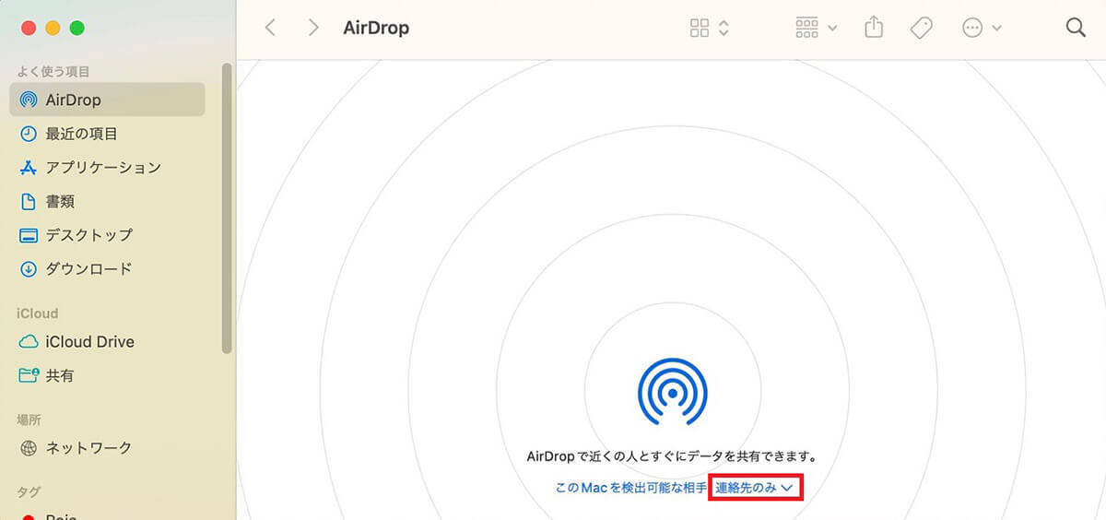This screenshot has height=520, width=1106.
Task: Go back with the left chevron
Action: click(270, 28)
